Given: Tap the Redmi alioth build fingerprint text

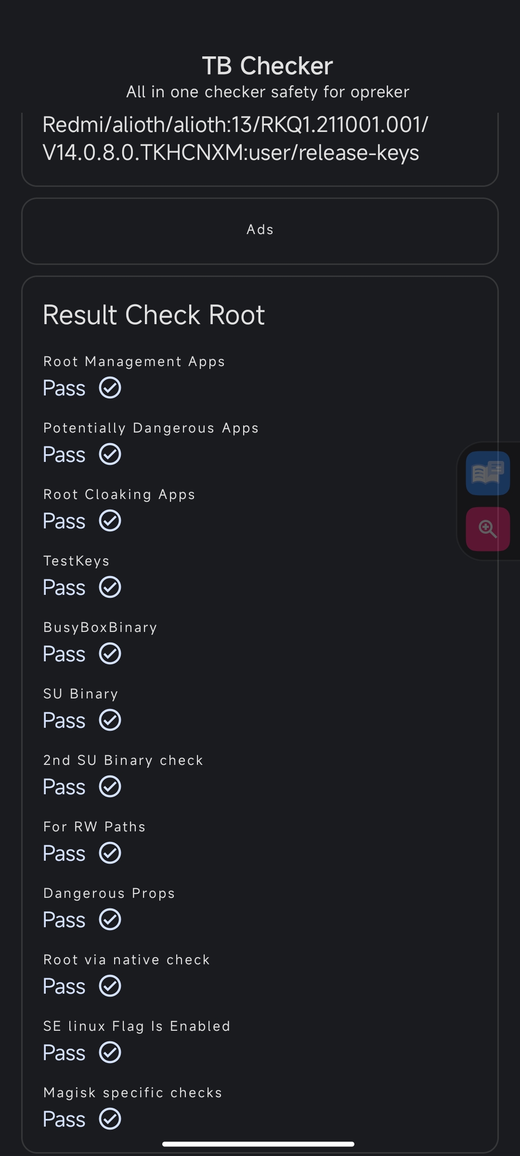Looking at the screenshot, I should pyautogui.click(x=235, y=139).
